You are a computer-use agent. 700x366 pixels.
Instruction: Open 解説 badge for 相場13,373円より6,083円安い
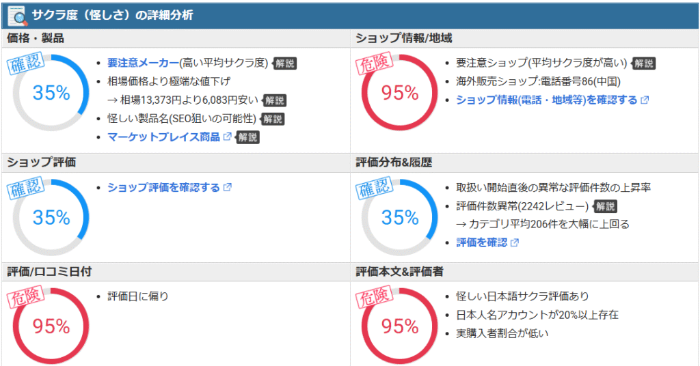coord(274,100)
